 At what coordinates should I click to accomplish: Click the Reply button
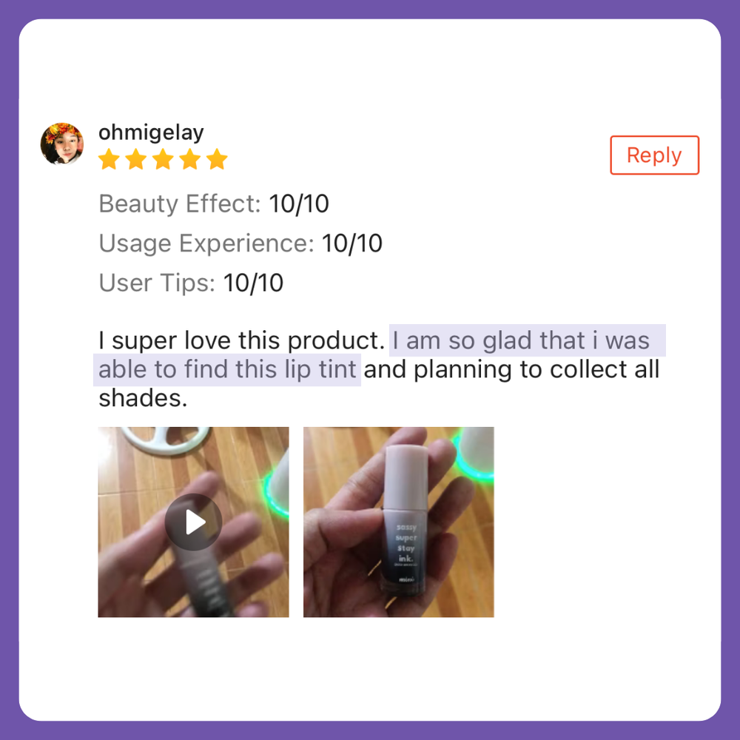[x=654, y=155]
